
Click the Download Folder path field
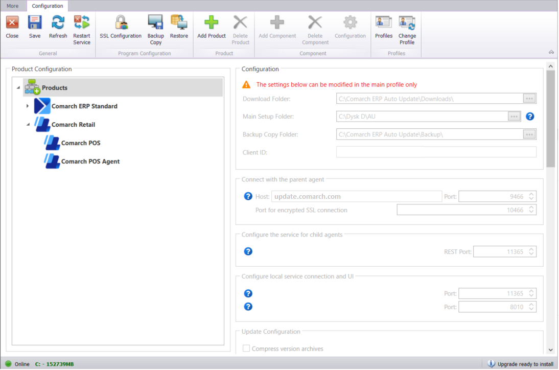coord(430,99)
